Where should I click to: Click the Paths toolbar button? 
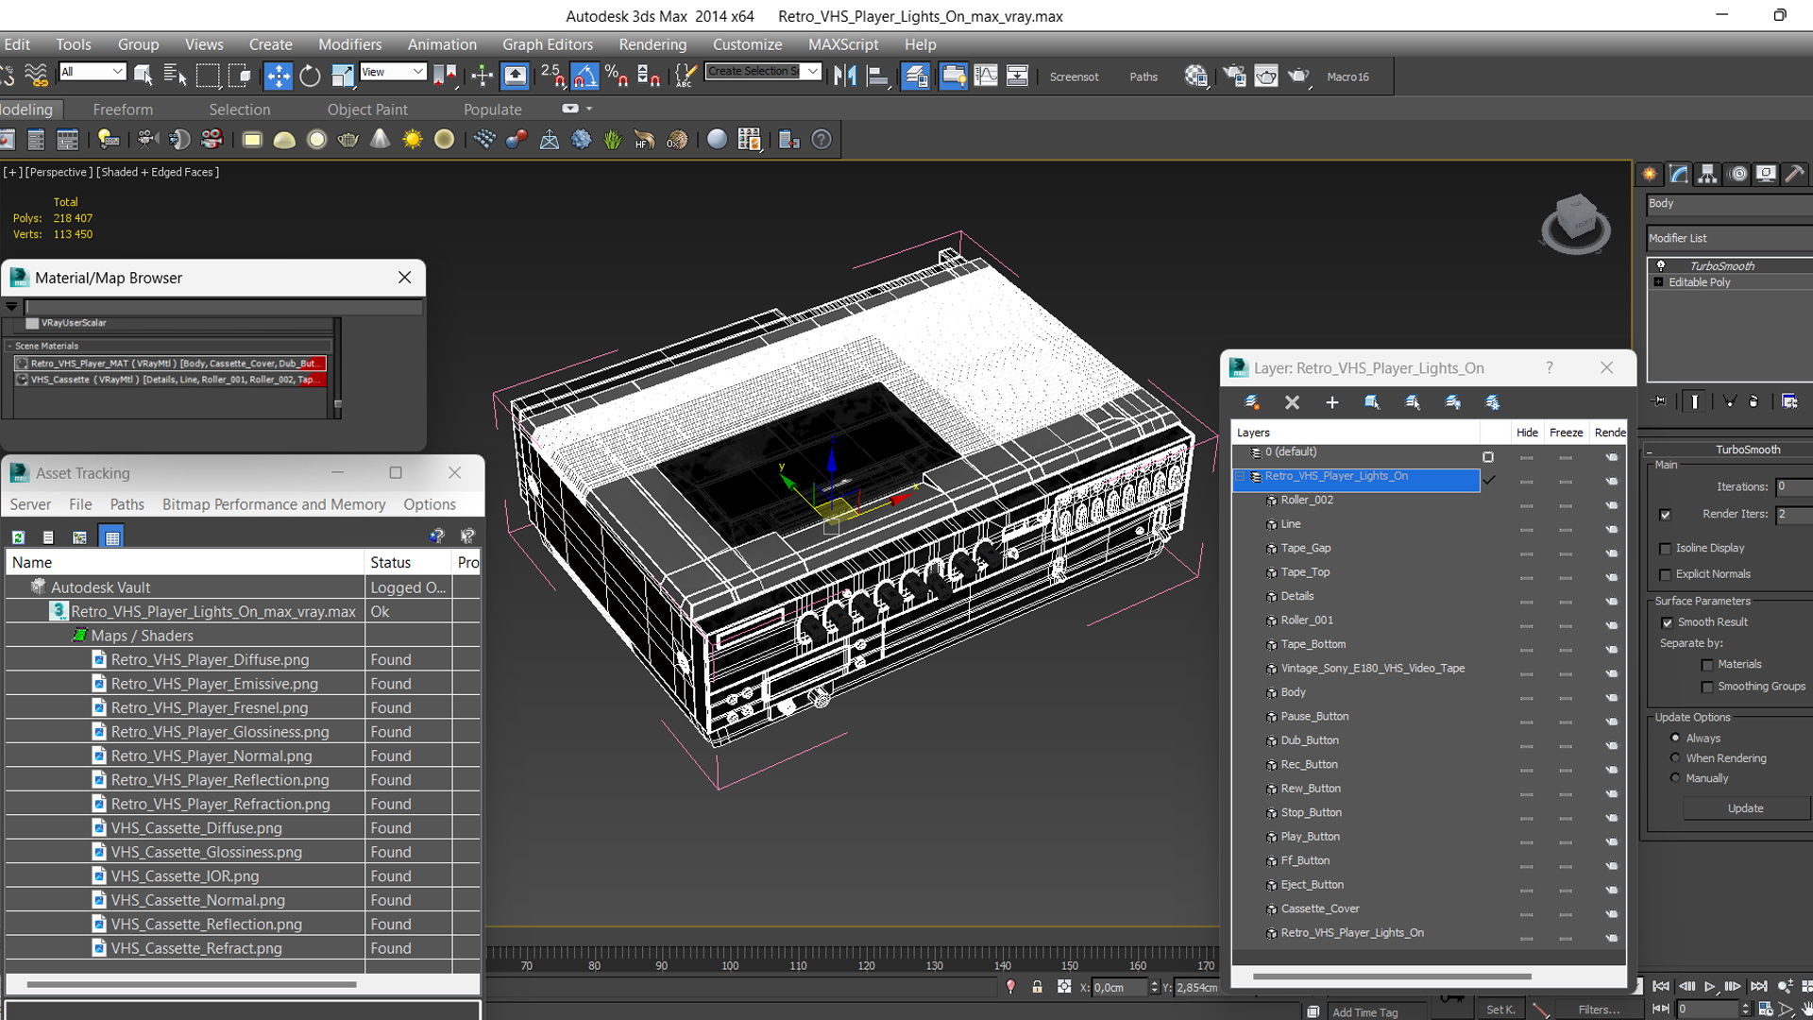pos(1144,77)
